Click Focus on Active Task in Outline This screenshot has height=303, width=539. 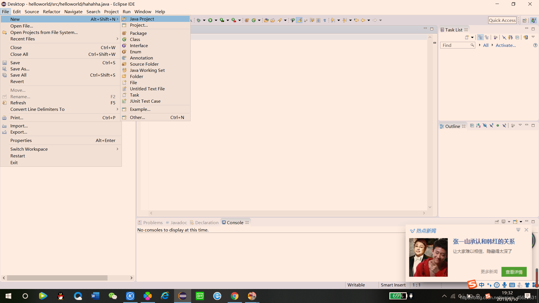pyautogui.click(x=513, y=126)
